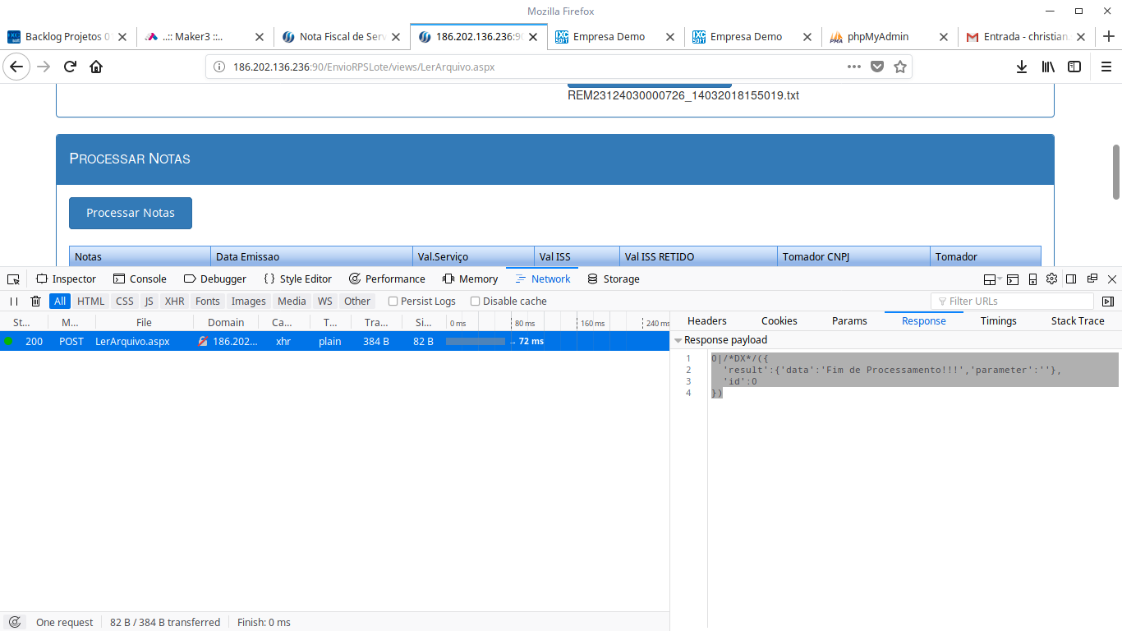Open the Firefox library menu
The width and height of the screenshot is (1122, 631).
click(1048, 67)
